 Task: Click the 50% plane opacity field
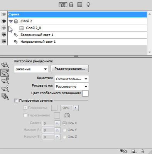pos(67,108)
